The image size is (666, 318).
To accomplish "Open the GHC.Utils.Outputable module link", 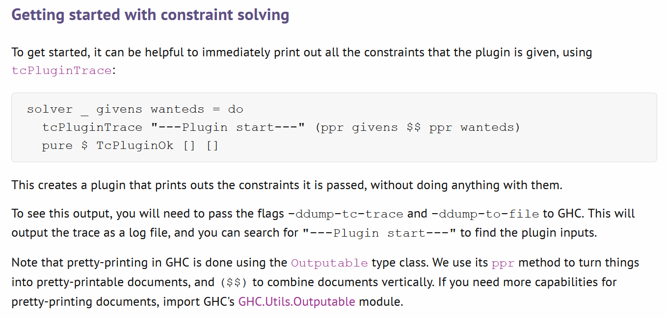I will click(x=297, y=301).
